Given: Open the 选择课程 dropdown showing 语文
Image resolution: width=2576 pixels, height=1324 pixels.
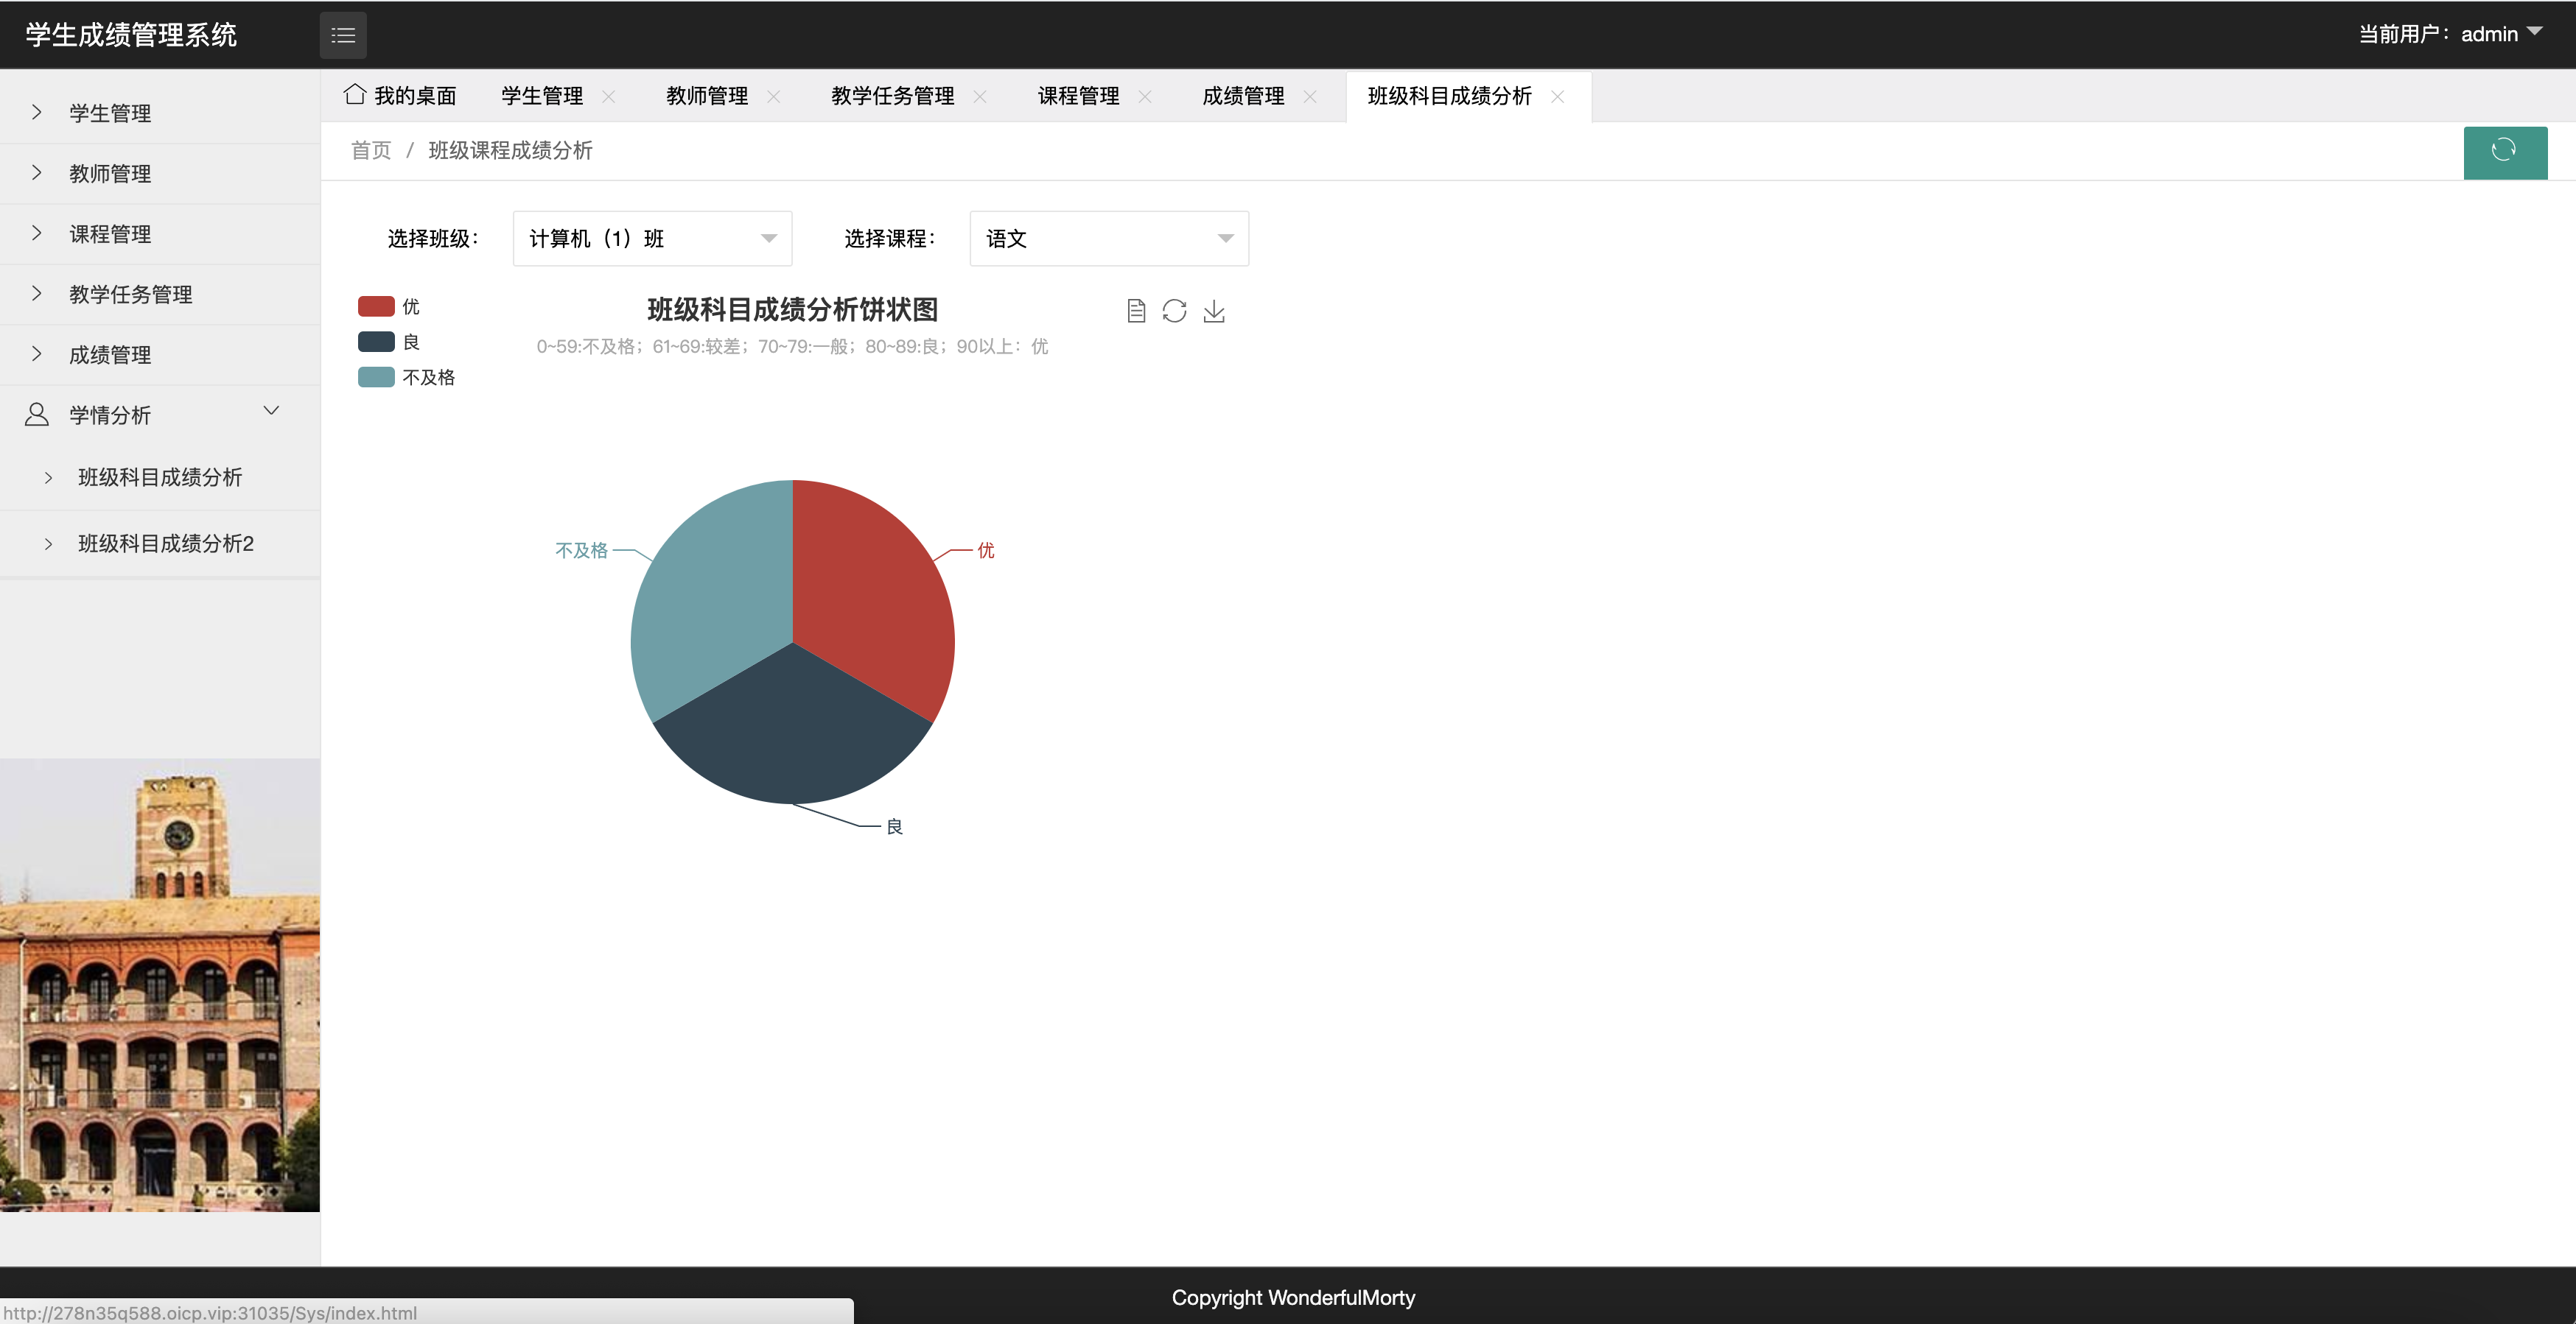Looking at the screenshot, I should click(x=1108, y=239).
